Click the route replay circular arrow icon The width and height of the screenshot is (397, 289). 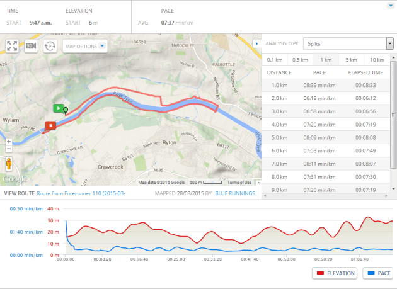50,46
